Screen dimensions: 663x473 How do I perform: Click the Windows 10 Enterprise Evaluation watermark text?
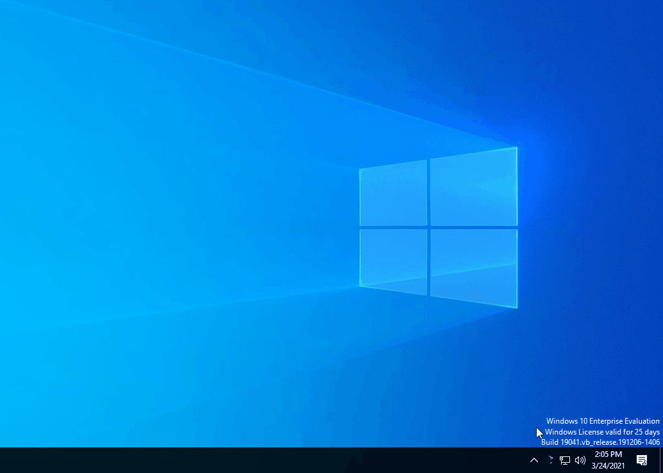(603, 421)
